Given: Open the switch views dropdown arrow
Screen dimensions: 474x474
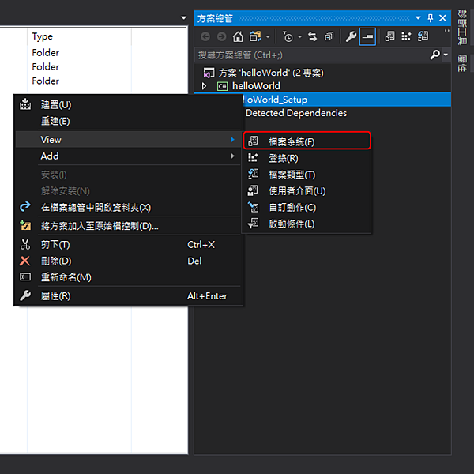Looking at the screenshot, I should (x=268, y=37).
